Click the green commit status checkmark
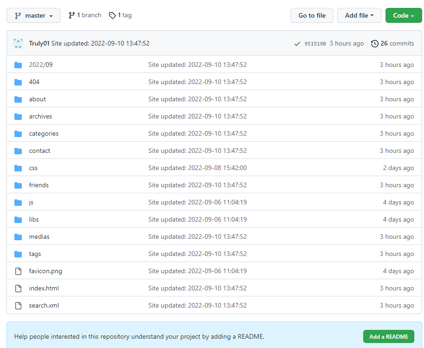The image size is (424, 348). tap(297, 44)
